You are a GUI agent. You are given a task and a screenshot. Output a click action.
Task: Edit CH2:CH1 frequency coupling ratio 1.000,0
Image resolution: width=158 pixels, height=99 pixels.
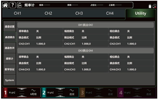[40, 44]
